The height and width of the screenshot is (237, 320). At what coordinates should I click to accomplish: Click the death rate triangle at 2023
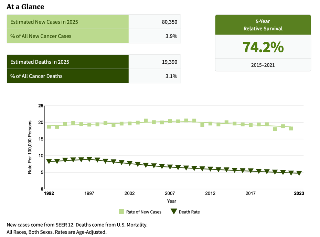(x=299, y=173)
